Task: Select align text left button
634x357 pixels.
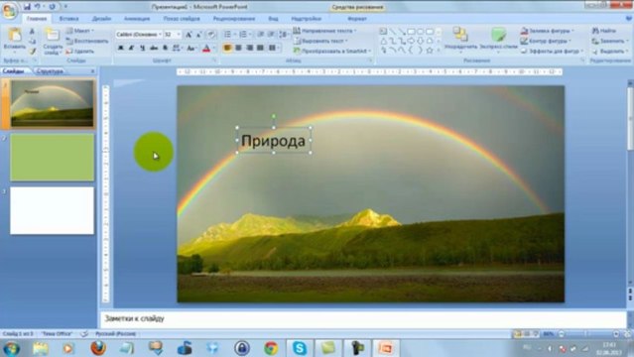Action: click(x=227, y=48)
